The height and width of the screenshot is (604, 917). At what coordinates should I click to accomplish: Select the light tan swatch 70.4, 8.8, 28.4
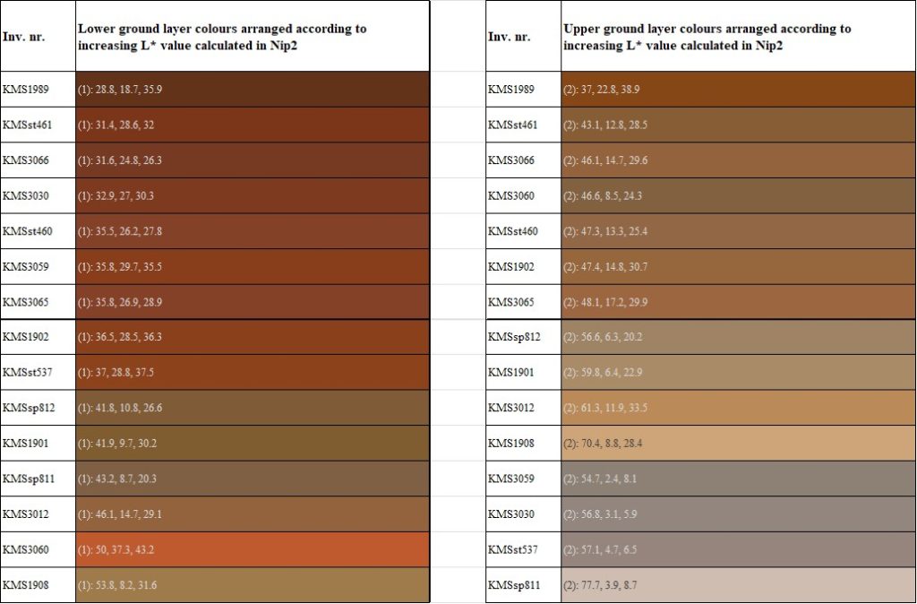[738, 444]
